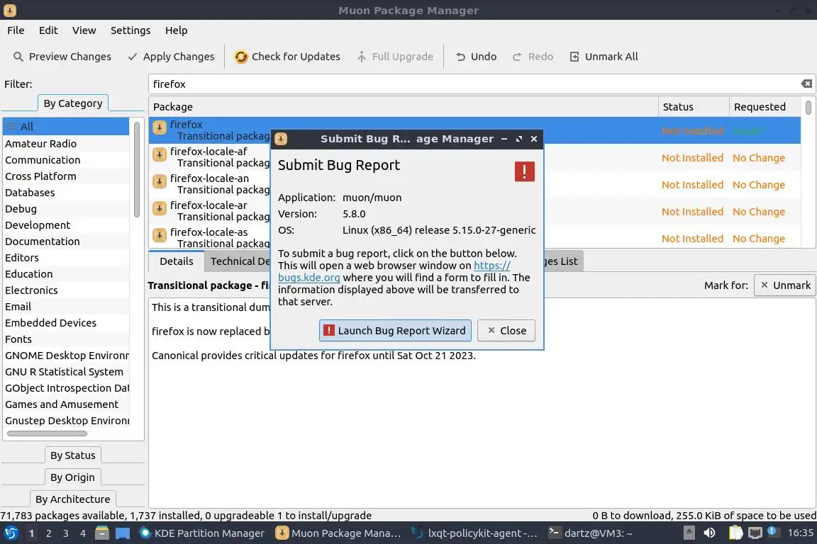Click the show desktop taskbar icon
Image resolution: width=817 pixels, height=544 pixels.
pyautogui.click(x=123, y=533)
